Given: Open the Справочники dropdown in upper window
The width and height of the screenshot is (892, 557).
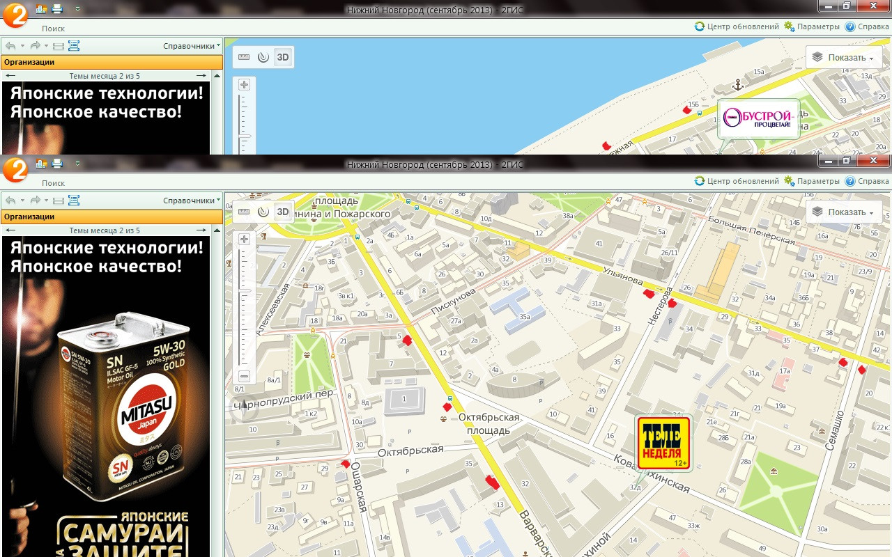Looking at the screenshot, I should (192, 46).
